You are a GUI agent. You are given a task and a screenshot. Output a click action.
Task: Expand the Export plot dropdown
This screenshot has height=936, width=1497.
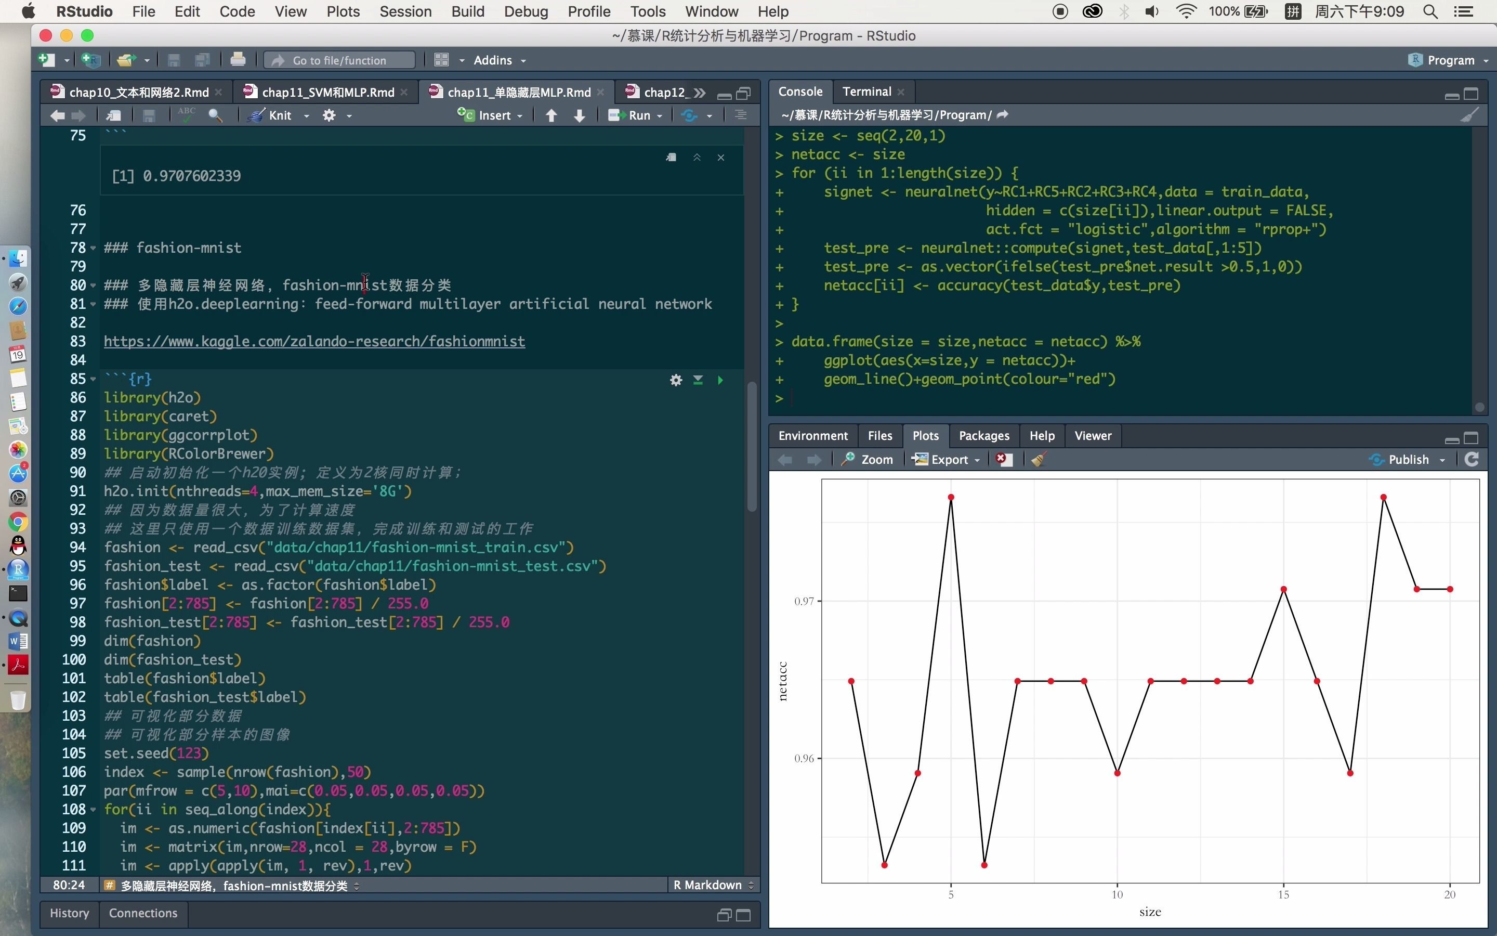(977, 460)
